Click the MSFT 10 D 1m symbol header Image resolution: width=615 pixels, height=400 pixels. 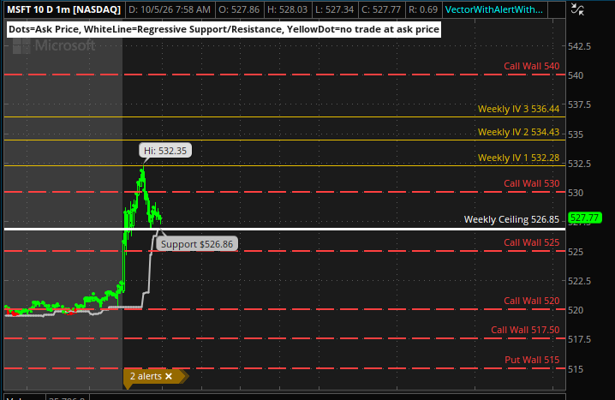pyautogui.click(x=64, y=9)
